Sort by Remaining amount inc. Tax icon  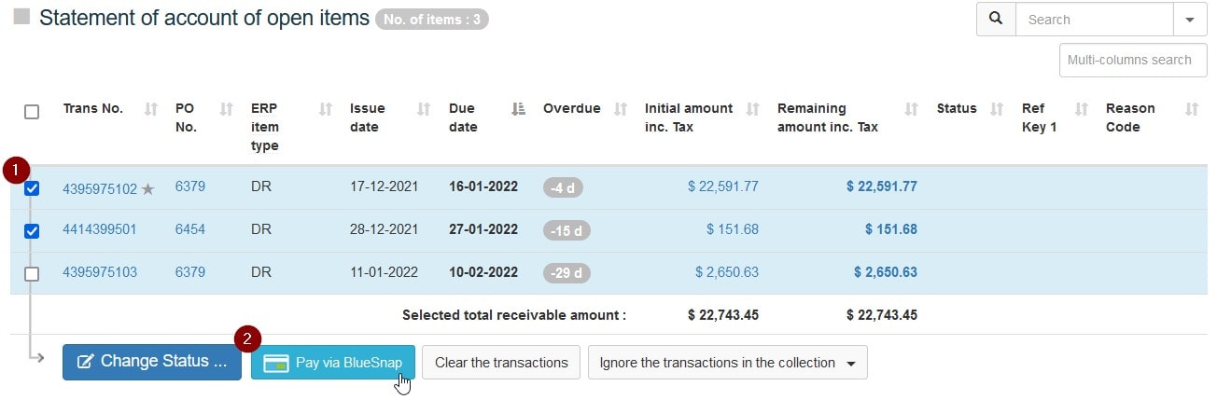pos(912,109)
